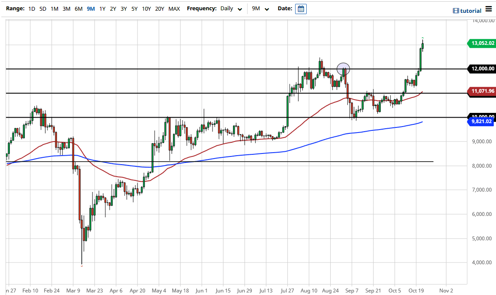The image size is (496, 295).
Task: Select the 3Y range
Action: point(124,9)
